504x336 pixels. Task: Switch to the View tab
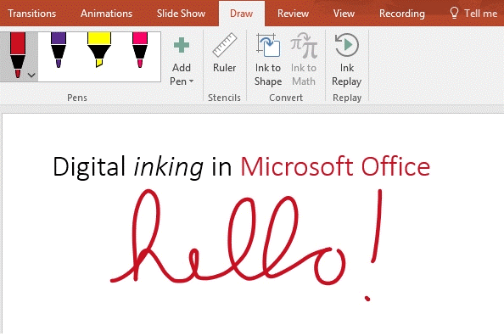coord(344,14)
